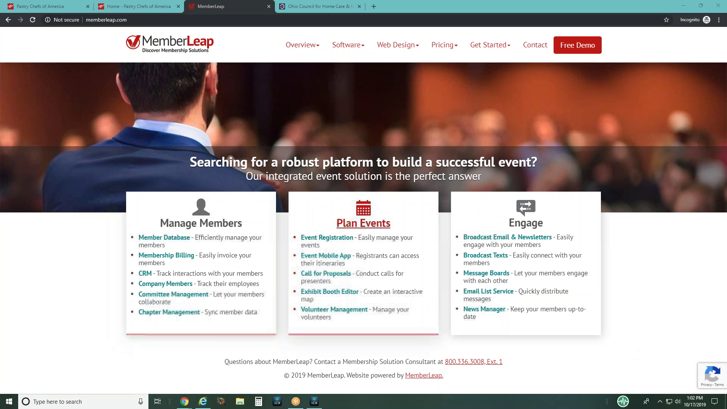This screenshot has width=727, height=409.
Task: Click the MemberLeap footer link
Action: click(x=424, y=375)
